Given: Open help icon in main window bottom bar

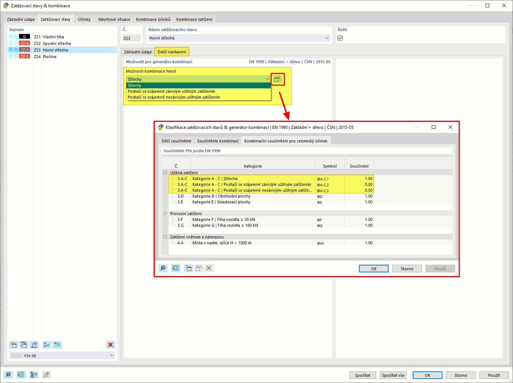Looking at the screenshot, I should 8,375.
